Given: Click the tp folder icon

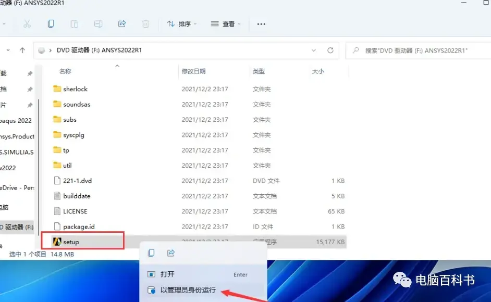Looking at the screenshot, I should click(x=57, y=150).
